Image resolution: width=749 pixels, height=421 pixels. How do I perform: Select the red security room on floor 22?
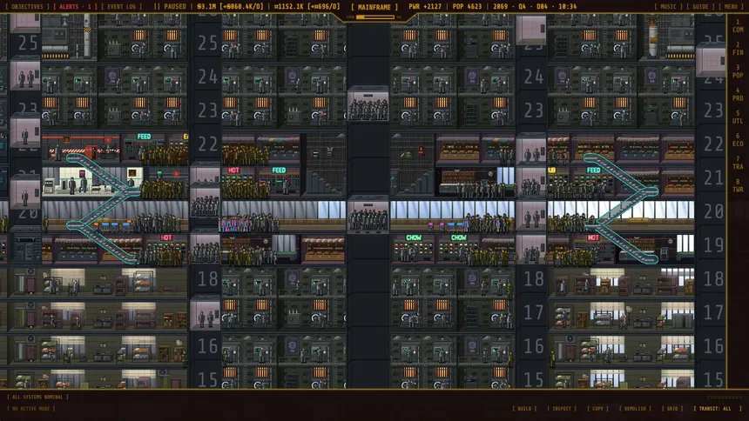tap(80, 147)
